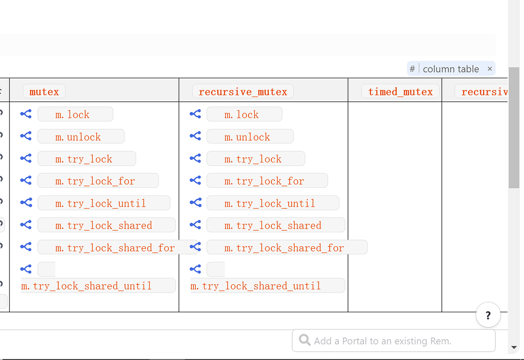Open the m.lock reference in the mutex column

[x=75, y=114]
